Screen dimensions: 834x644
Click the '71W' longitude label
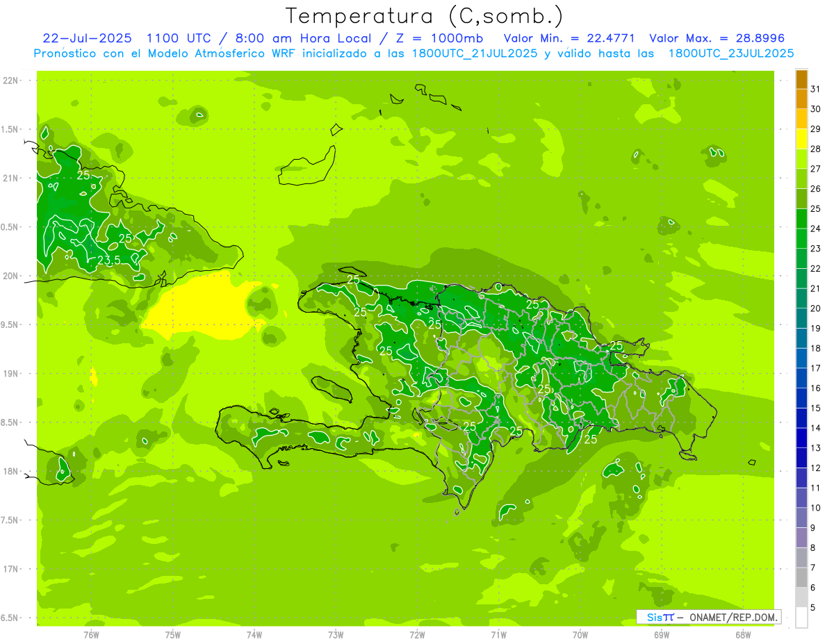tap(498, 634)
